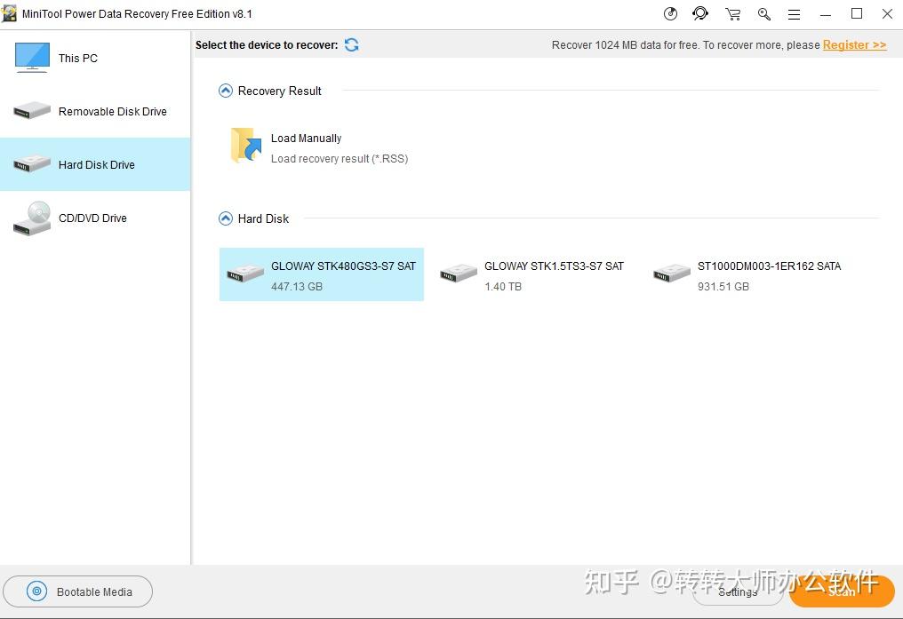Minimize the MiniTool window
Image resolution: width=903 pixels, height=619 pixels.
(x=826, y=14)
